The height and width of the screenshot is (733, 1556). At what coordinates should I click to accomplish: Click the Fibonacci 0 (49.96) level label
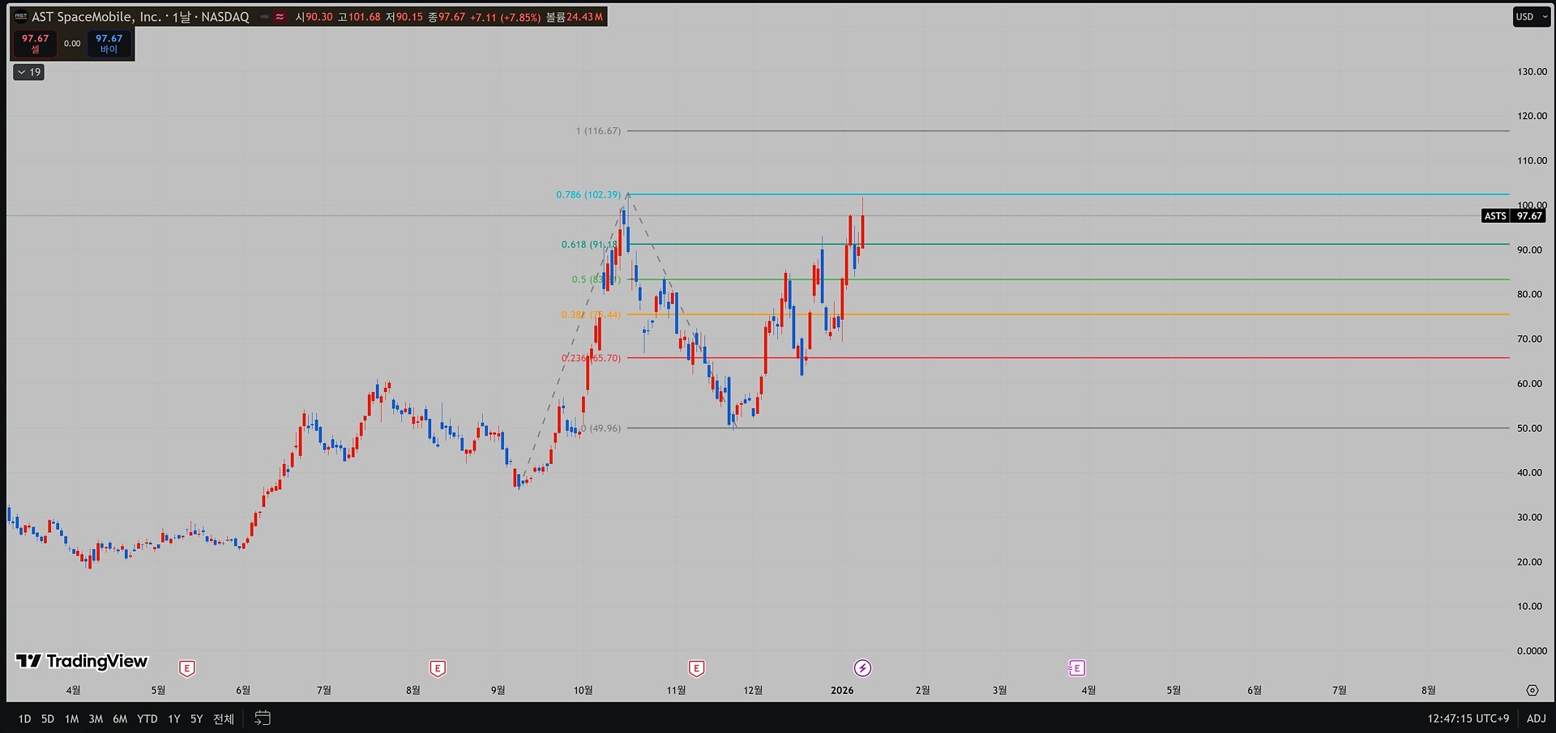[x=601, y=428]
